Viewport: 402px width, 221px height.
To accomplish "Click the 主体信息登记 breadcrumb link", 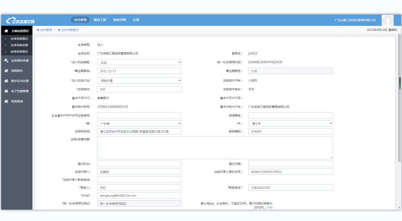I will pos(70,30).
